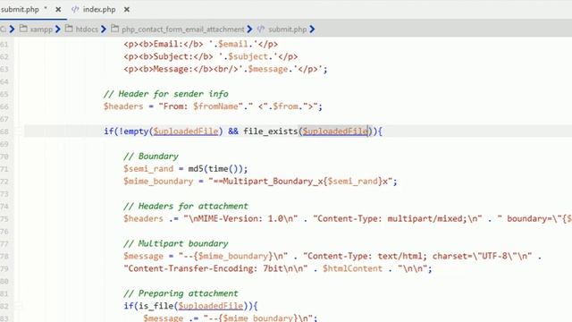Click the index.php tab file icon
The height and width of the screenshot is (322, 572).
[75, 10]
